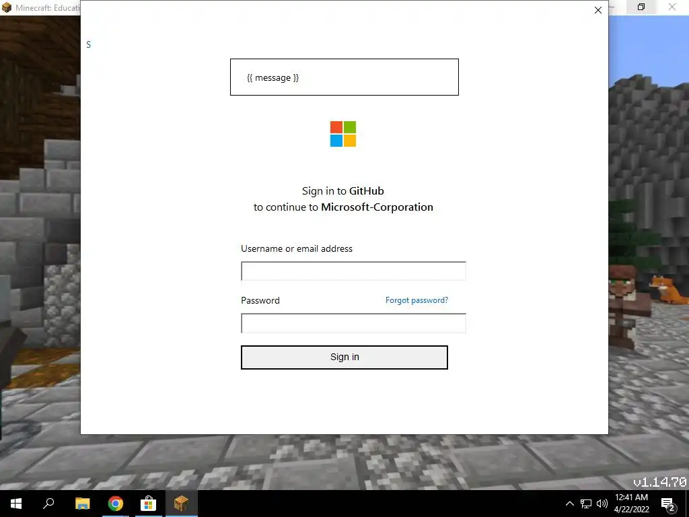The height and width of the screenshot is (517, 689).
Task: Click the Minecraft window title bar icon
Action: [x=7, y=7]
